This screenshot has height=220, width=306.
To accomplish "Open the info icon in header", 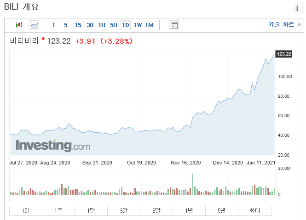I will [x=297, y=8].
